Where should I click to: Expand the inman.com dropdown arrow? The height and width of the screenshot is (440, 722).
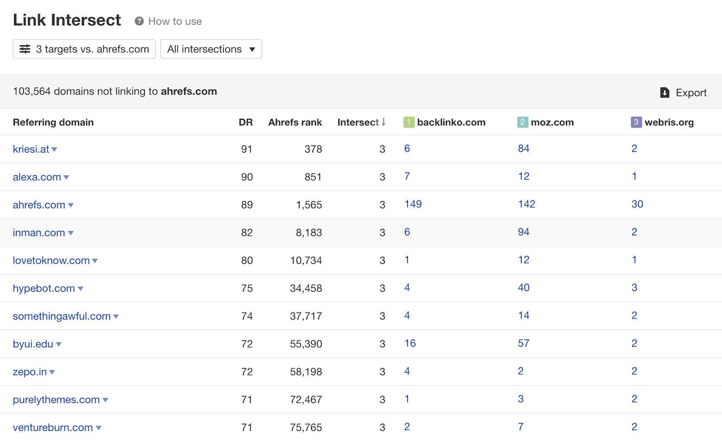tap(71, 233)
